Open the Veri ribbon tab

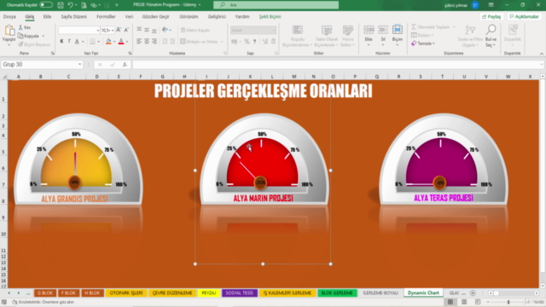129,16
